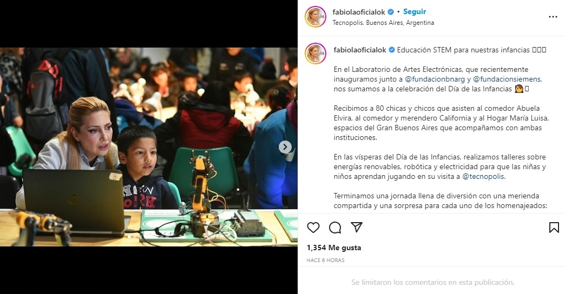Click the verified badge beside header username
The image size is (565, 294).
pyautogui.click(x=391, y=12)
